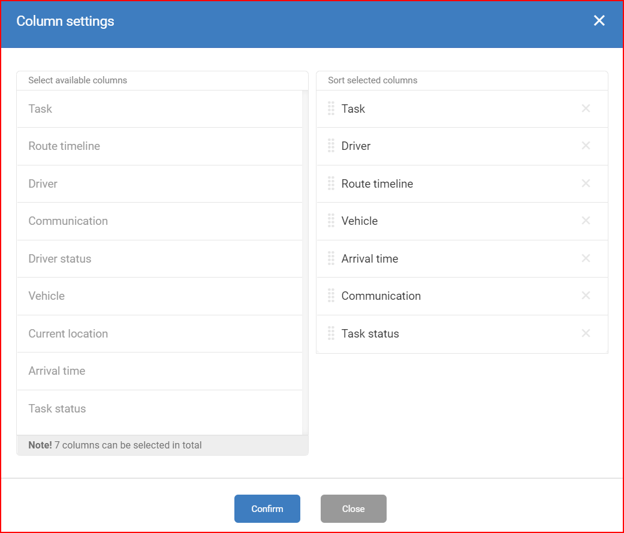Grab the drag handle beside selected Task
The width and height of the screenshot is (624, 533).
point(331,109)
